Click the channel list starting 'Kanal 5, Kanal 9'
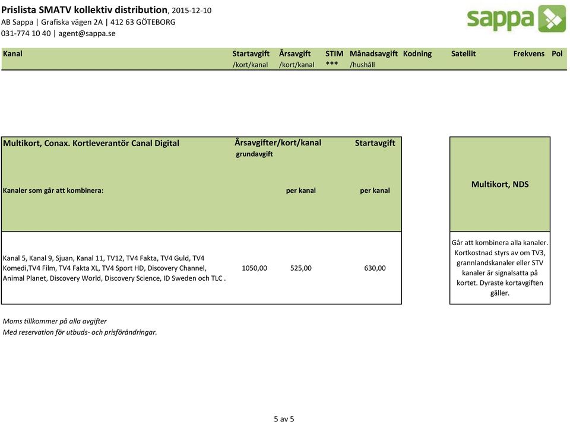570x422 pixels. [114, 268]
